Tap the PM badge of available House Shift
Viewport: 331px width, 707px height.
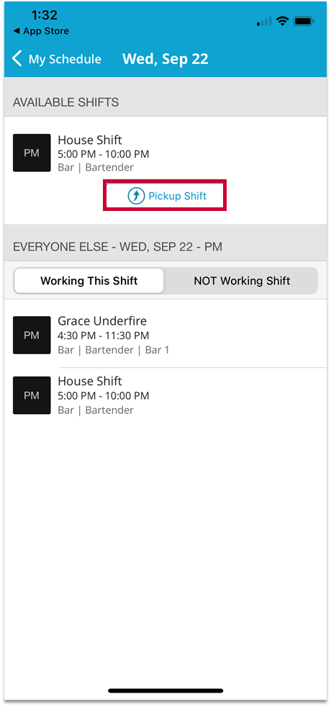(32, 153)
